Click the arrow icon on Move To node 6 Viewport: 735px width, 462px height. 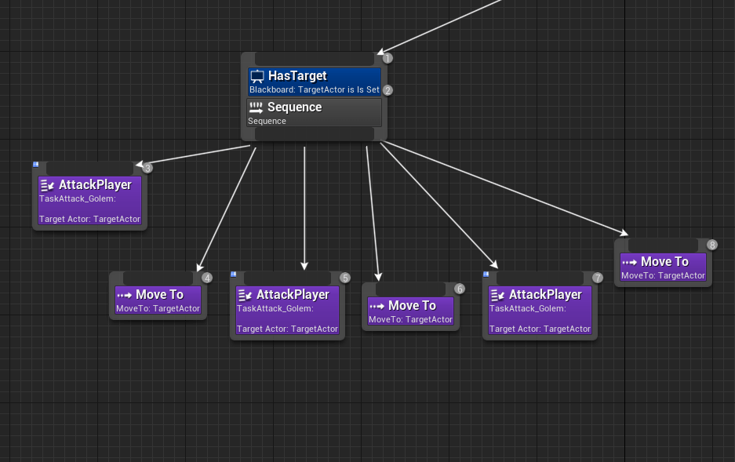377,306
